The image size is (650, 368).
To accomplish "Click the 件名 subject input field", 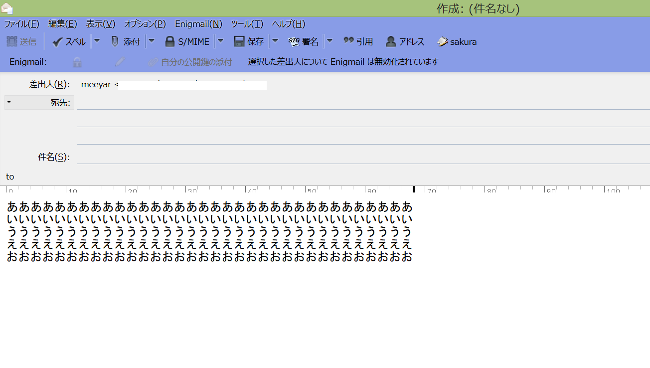I will click(363, 157).
